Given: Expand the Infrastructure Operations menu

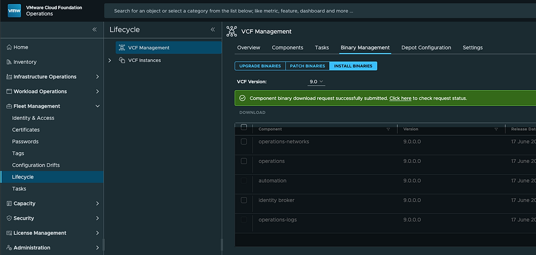Looking at the screenshot, I should pos(97,77).
